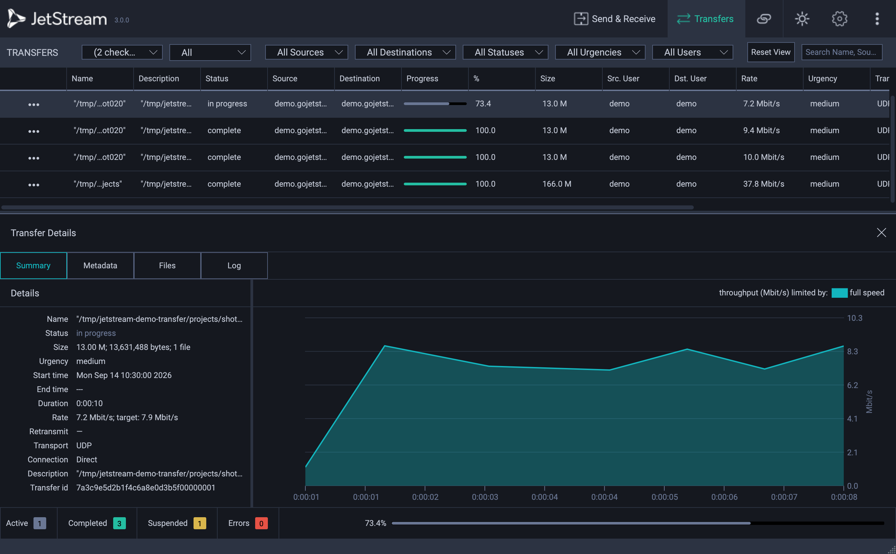Switch to the Summary tab

tap(33, 265)
